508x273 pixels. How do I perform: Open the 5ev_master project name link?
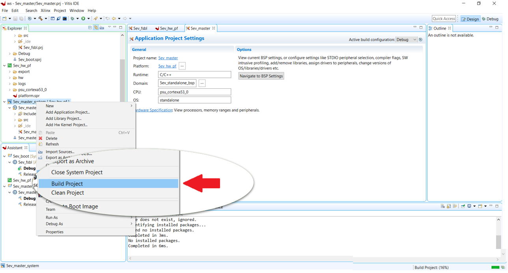pyautogui.click(x=168, y=58)
